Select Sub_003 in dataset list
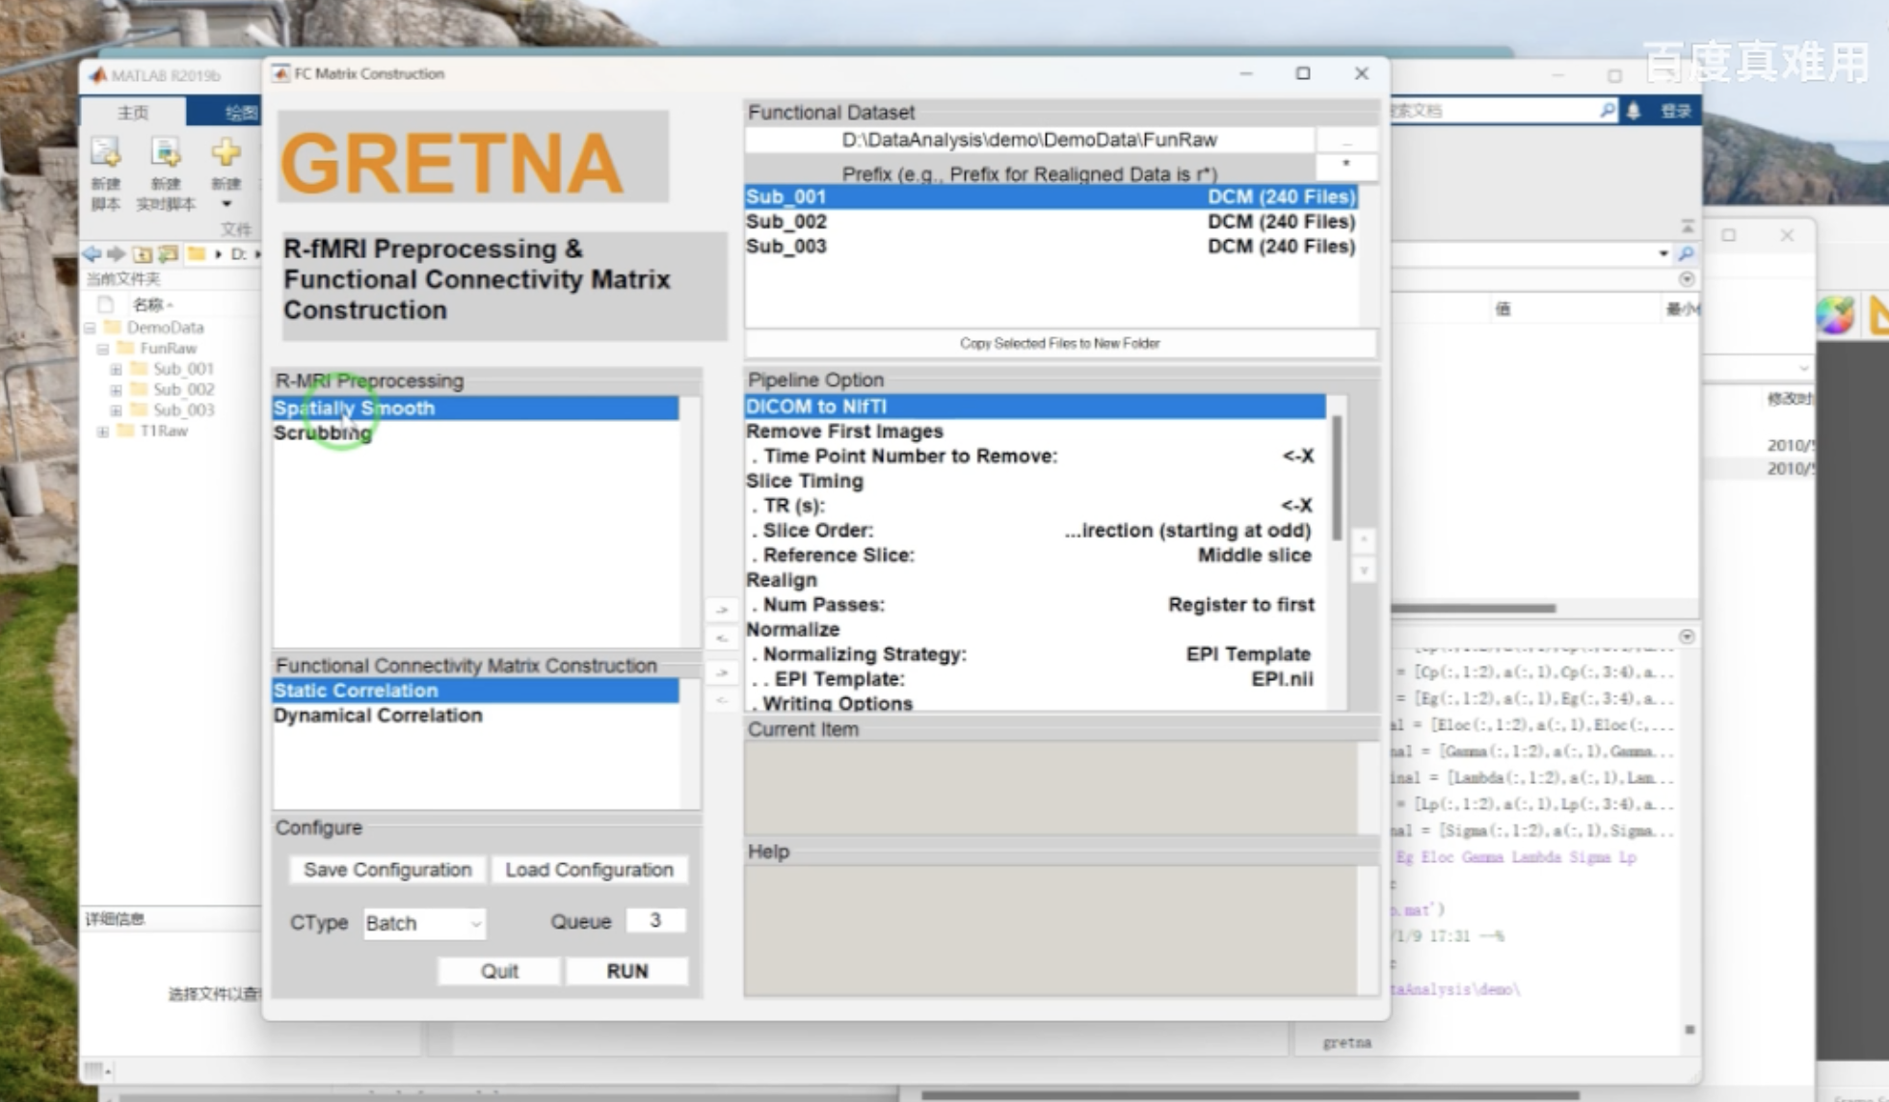Viewport: 1889px width, 1102px height. [x=1051, y=247]
